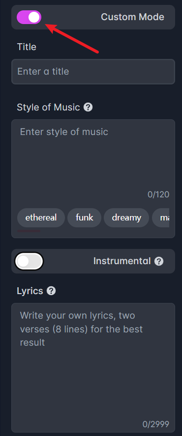Enable the Instrumental toggle switch

29,261
